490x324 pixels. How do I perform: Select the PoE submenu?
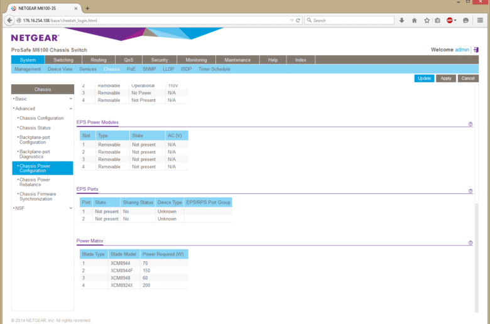(131, 69)
